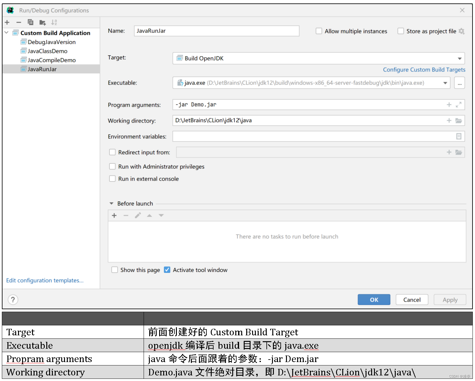
Task: Enable Allow multiple instances
Action: point(319,31)
